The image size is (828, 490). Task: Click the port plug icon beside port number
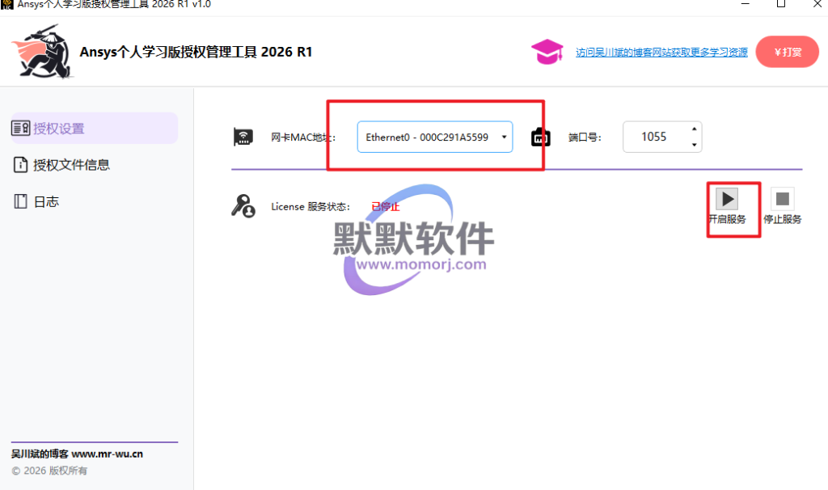540,137
